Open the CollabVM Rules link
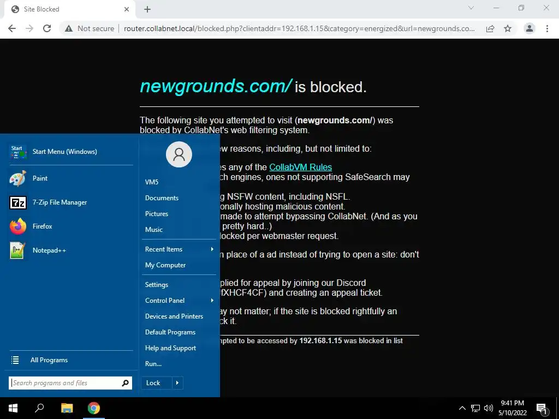 pyautogui.click(x=301, y=167)
